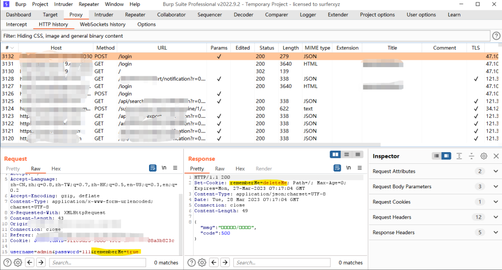Open request search settings gear
502x270 pixels.
18,263
